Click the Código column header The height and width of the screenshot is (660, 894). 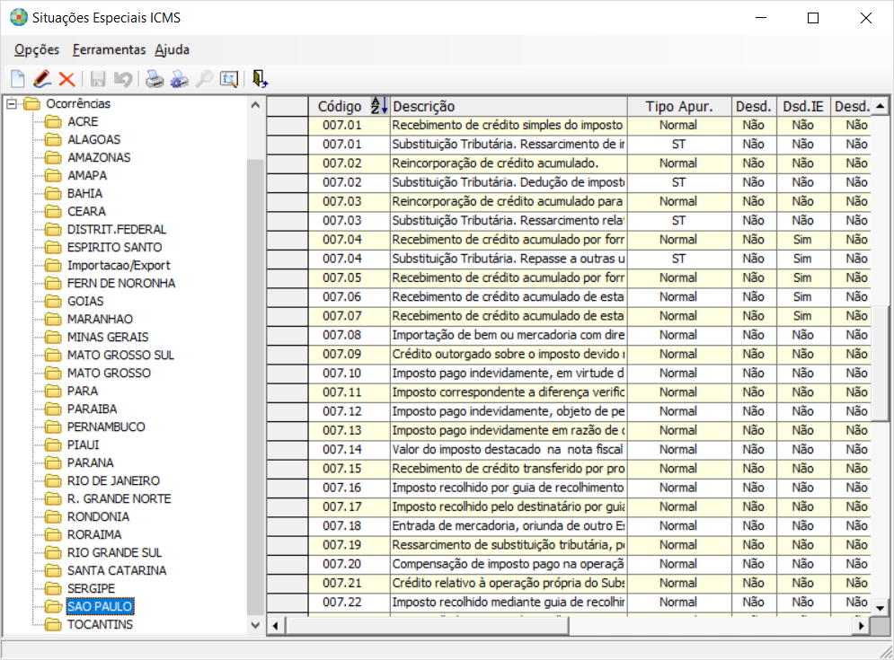click(349, 106)
